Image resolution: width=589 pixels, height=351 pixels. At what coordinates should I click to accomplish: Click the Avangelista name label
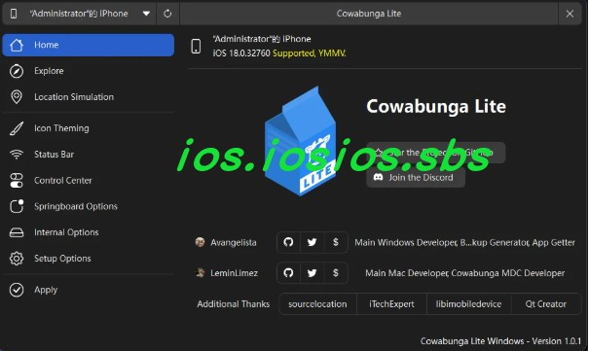234,243
